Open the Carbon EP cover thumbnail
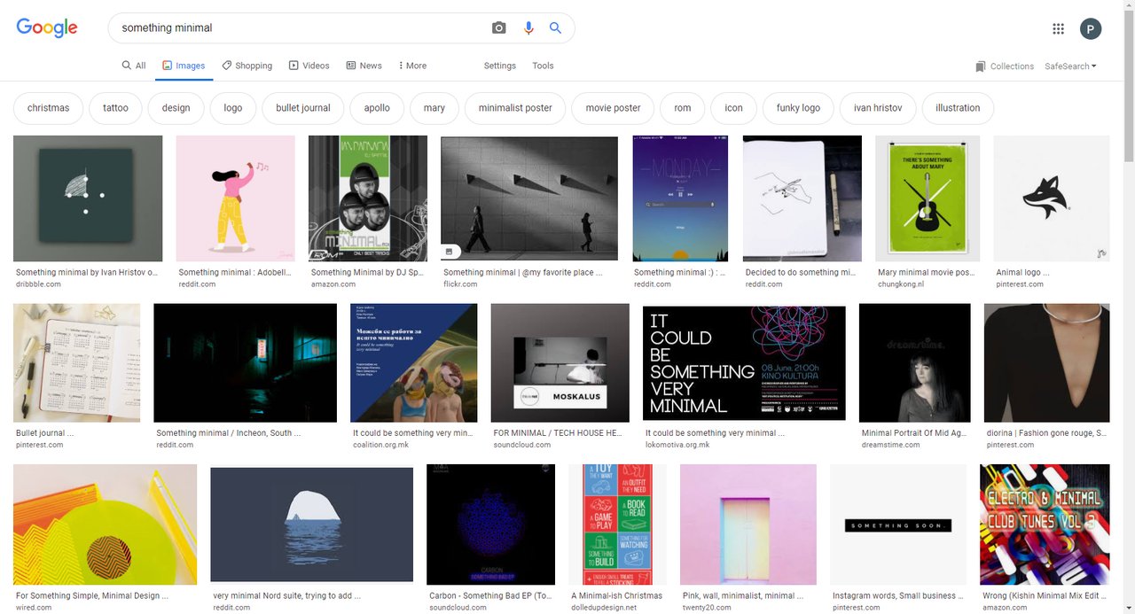This screenshot has height=614, width=1135. point(491,525)
